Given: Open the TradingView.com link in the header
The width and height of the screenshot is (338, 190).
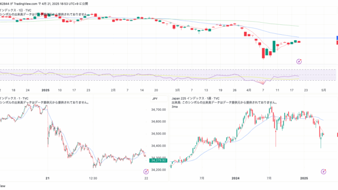Looking at the screenshot, I should coord(25,4).
